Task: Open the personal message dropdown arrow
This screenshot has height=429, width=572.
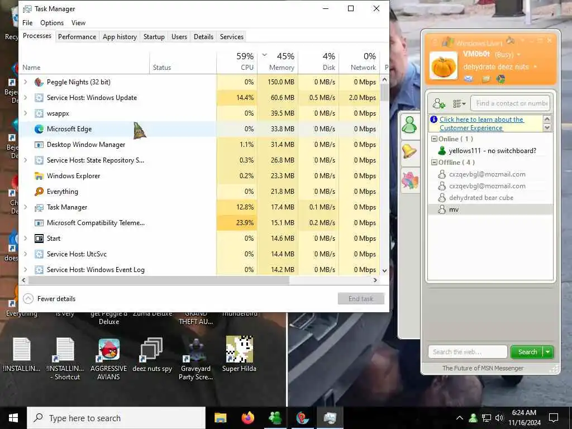Action: click(536, 67)
